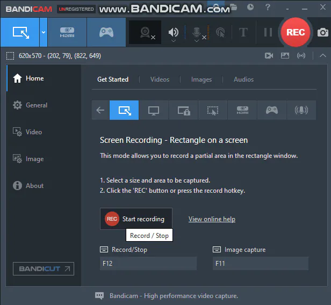Select the HDMI device recording tile
Image resolution: width=331 pixels, height=305 pixels.
point(242,110)
